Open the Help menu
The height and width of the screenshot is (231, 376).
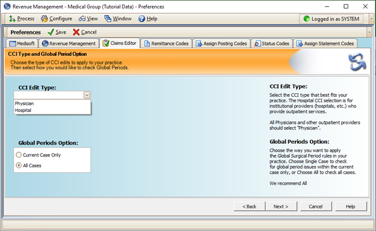(148, 19)
